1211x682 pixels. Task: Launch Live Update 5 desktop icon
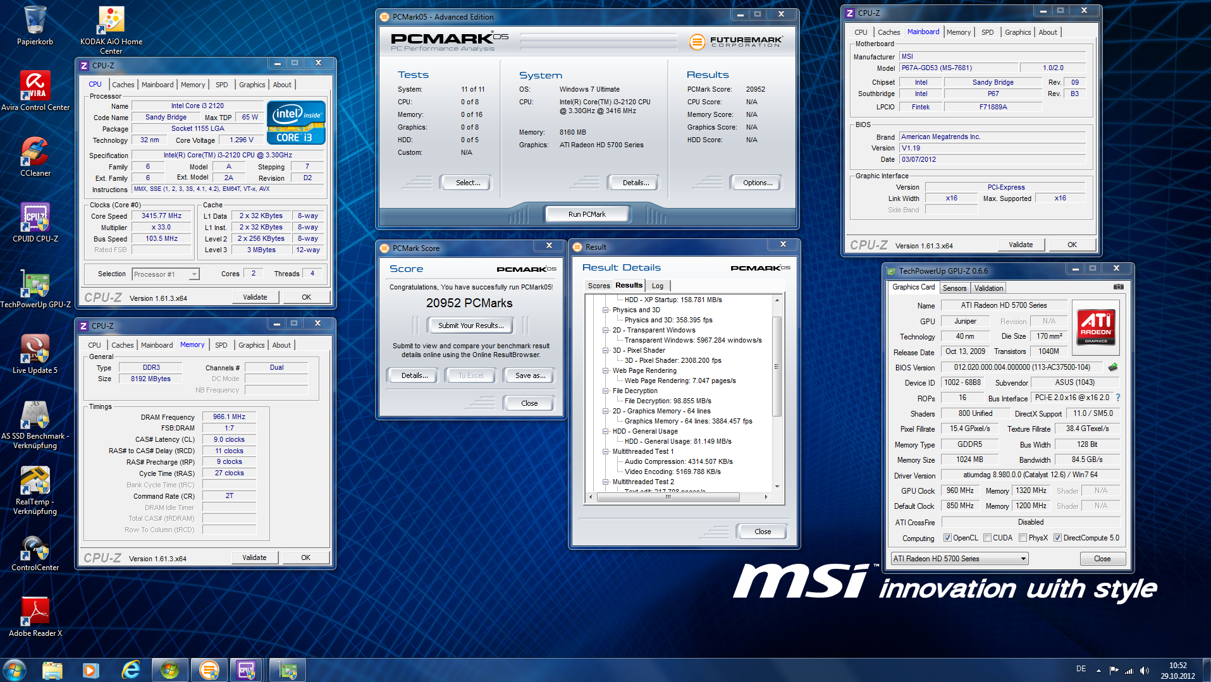(x=35, y=353)
